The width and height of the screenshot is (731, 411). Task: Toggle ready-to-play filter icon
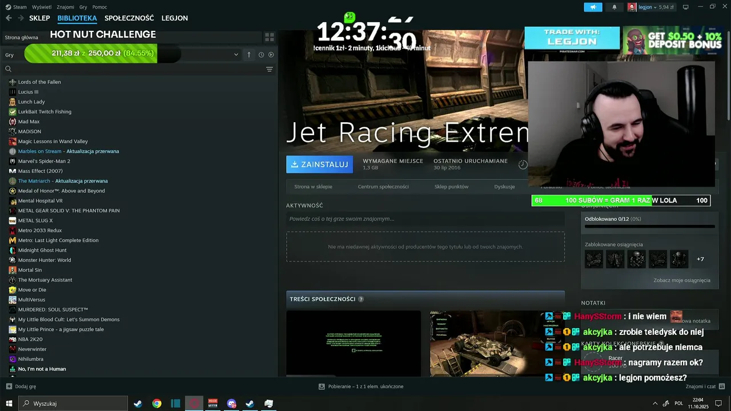pyautogui.click(x=271, y=55)
